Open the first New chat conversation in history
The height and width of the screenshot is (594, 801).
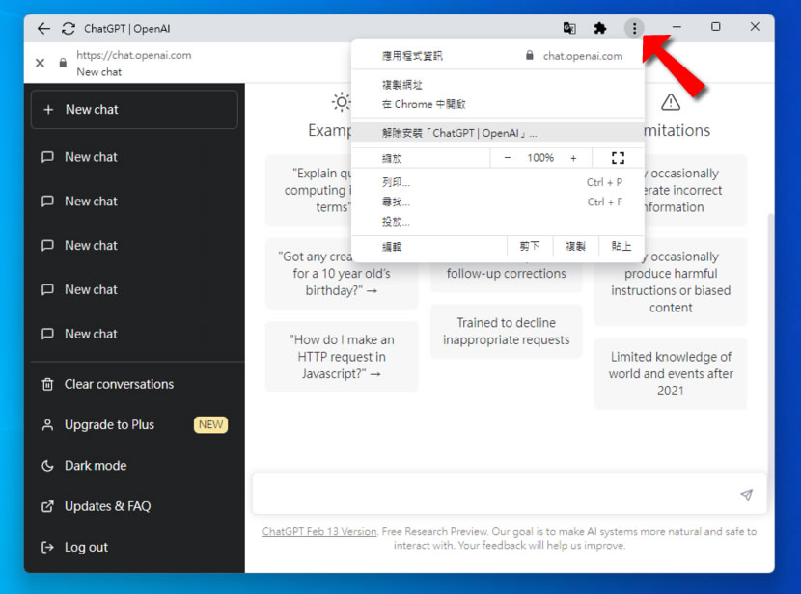[134, 156]
